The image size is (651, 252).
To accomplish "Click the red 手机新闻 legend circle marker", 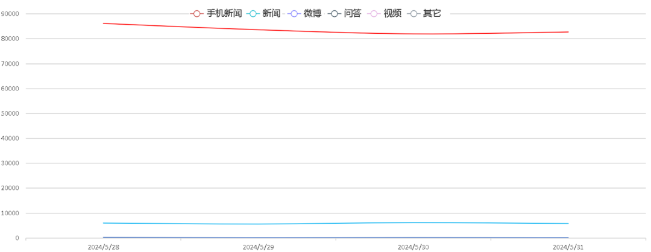I will click(197, 13).
